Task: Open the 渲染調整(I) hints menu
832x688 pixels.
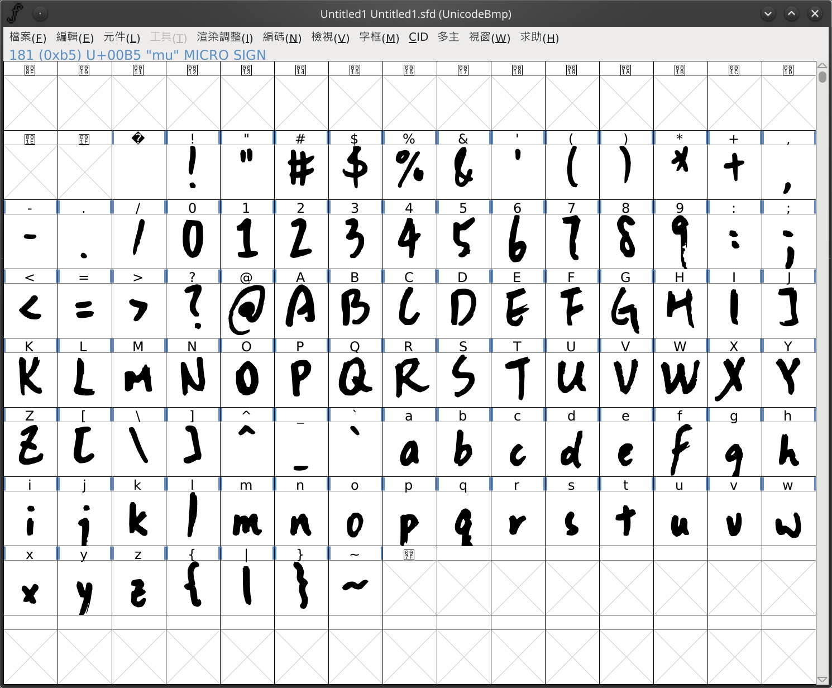Action: [225, 37]
